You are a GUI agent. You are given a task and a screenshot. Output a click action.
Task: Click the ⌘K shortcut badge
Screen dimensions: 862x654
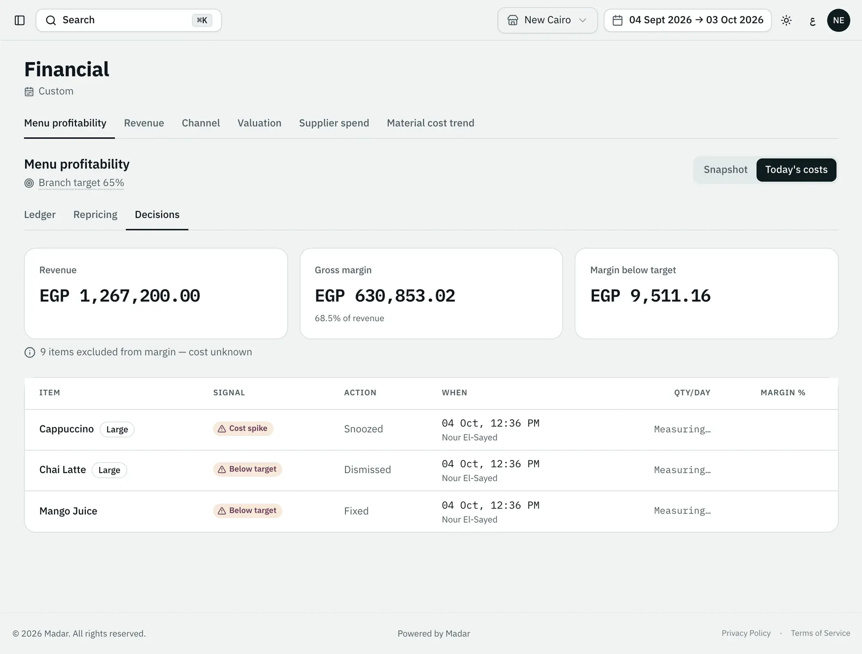[202, 20]
